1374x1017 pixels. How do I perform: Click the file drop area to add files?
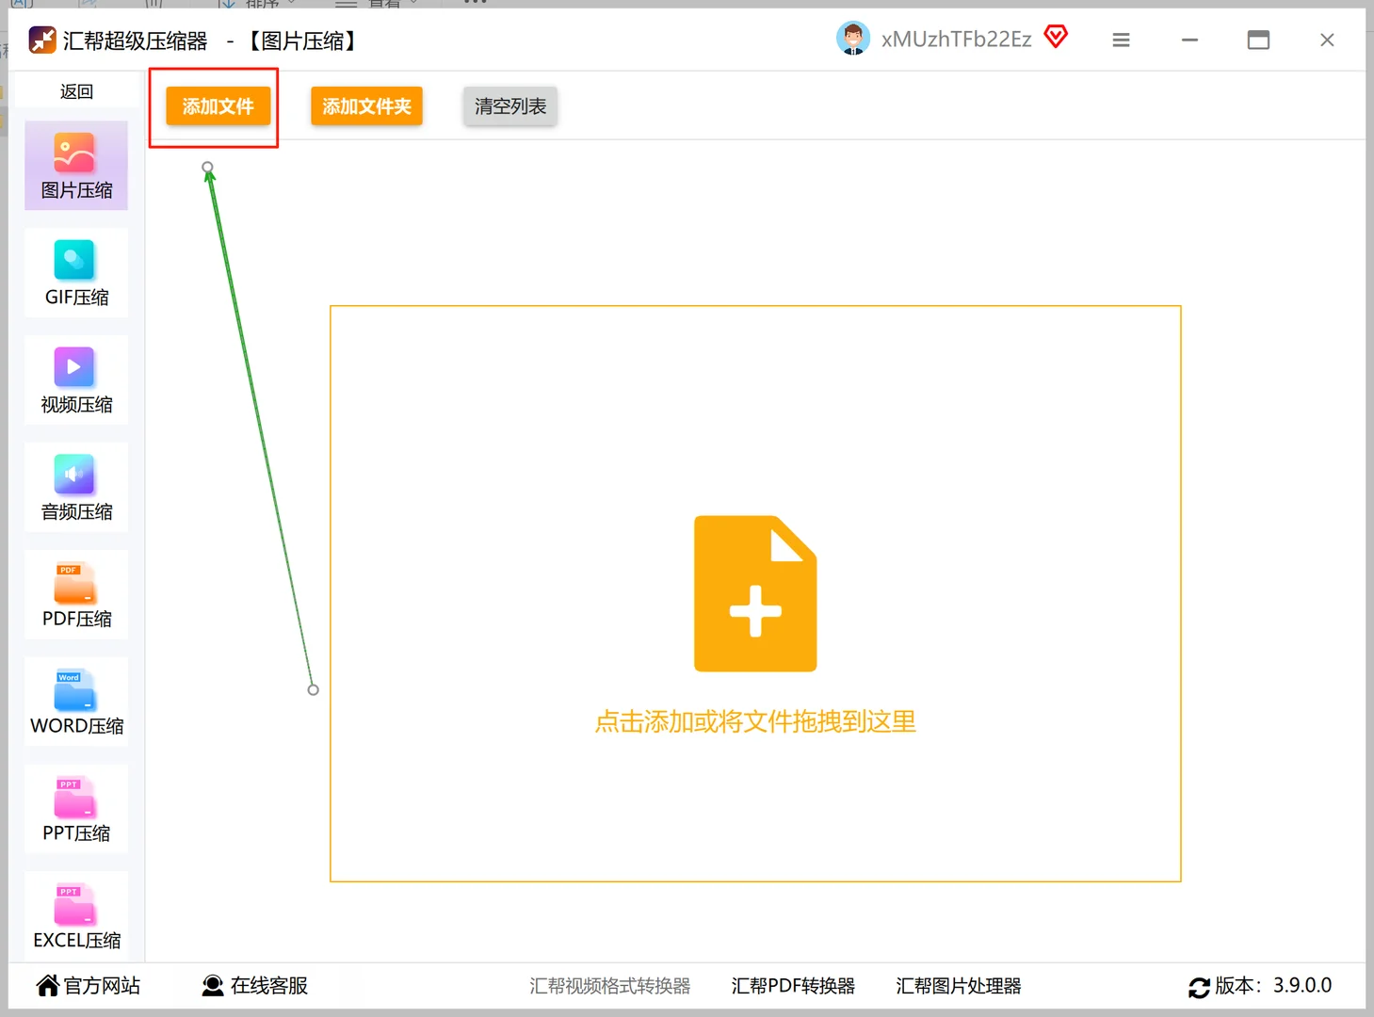[x=754, y=593]
